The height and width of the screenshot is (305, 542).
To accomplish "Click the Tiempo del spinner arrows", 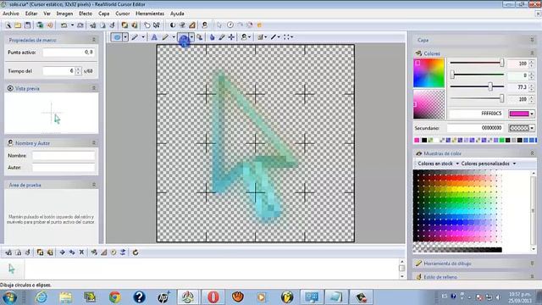I will [78, 71].
